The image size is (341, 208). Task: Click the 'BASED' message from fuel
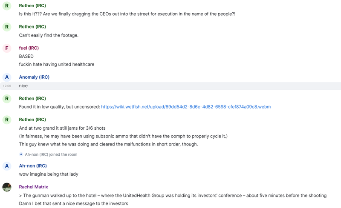point(26,57)
